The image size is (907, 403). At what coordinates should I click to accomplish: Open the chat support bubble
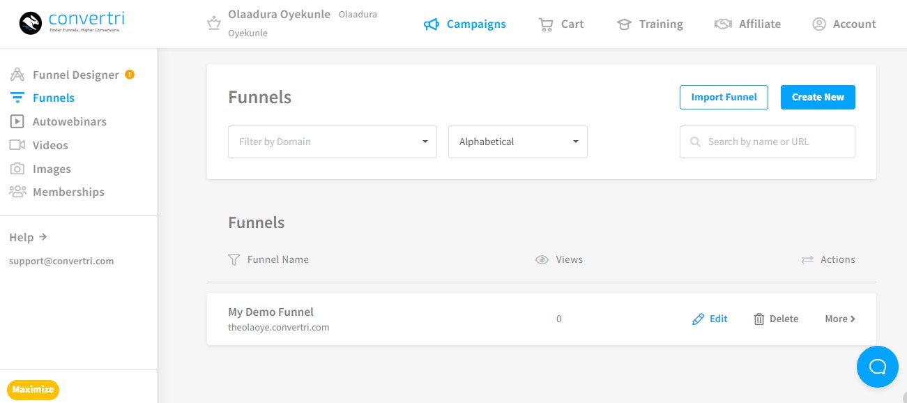point(877,366)
